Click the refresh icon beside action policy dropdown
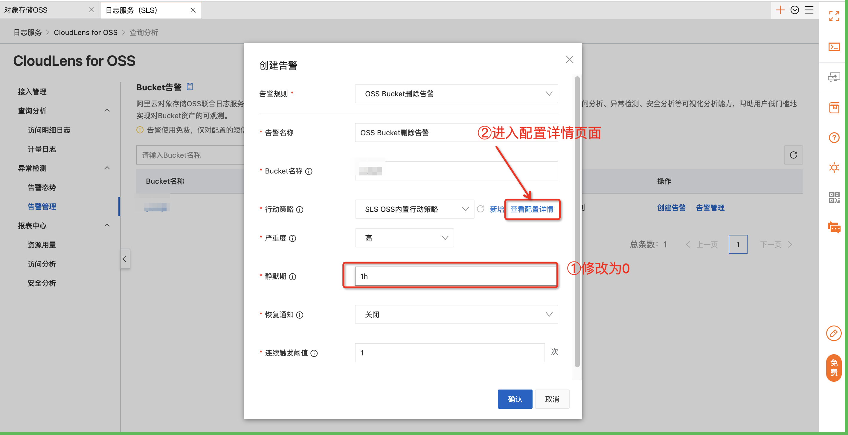This screenshot has height=435, width=848. click(480, 209)
